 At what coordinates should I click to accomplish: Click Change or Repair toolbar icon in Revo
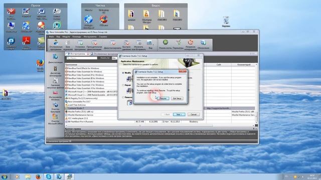(138, 45)
